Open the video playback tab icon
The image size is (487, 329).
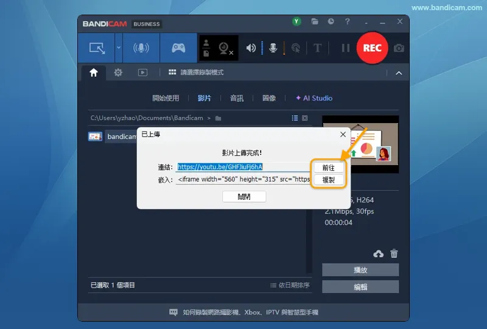[x=142, y=73]
